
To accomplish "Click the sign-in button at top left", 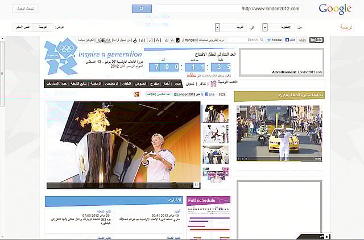I will [x=26, y=9].
